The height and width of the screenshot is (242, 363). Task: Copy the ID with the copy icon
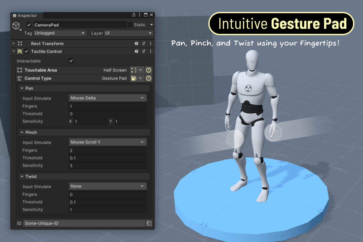(149, 223)
